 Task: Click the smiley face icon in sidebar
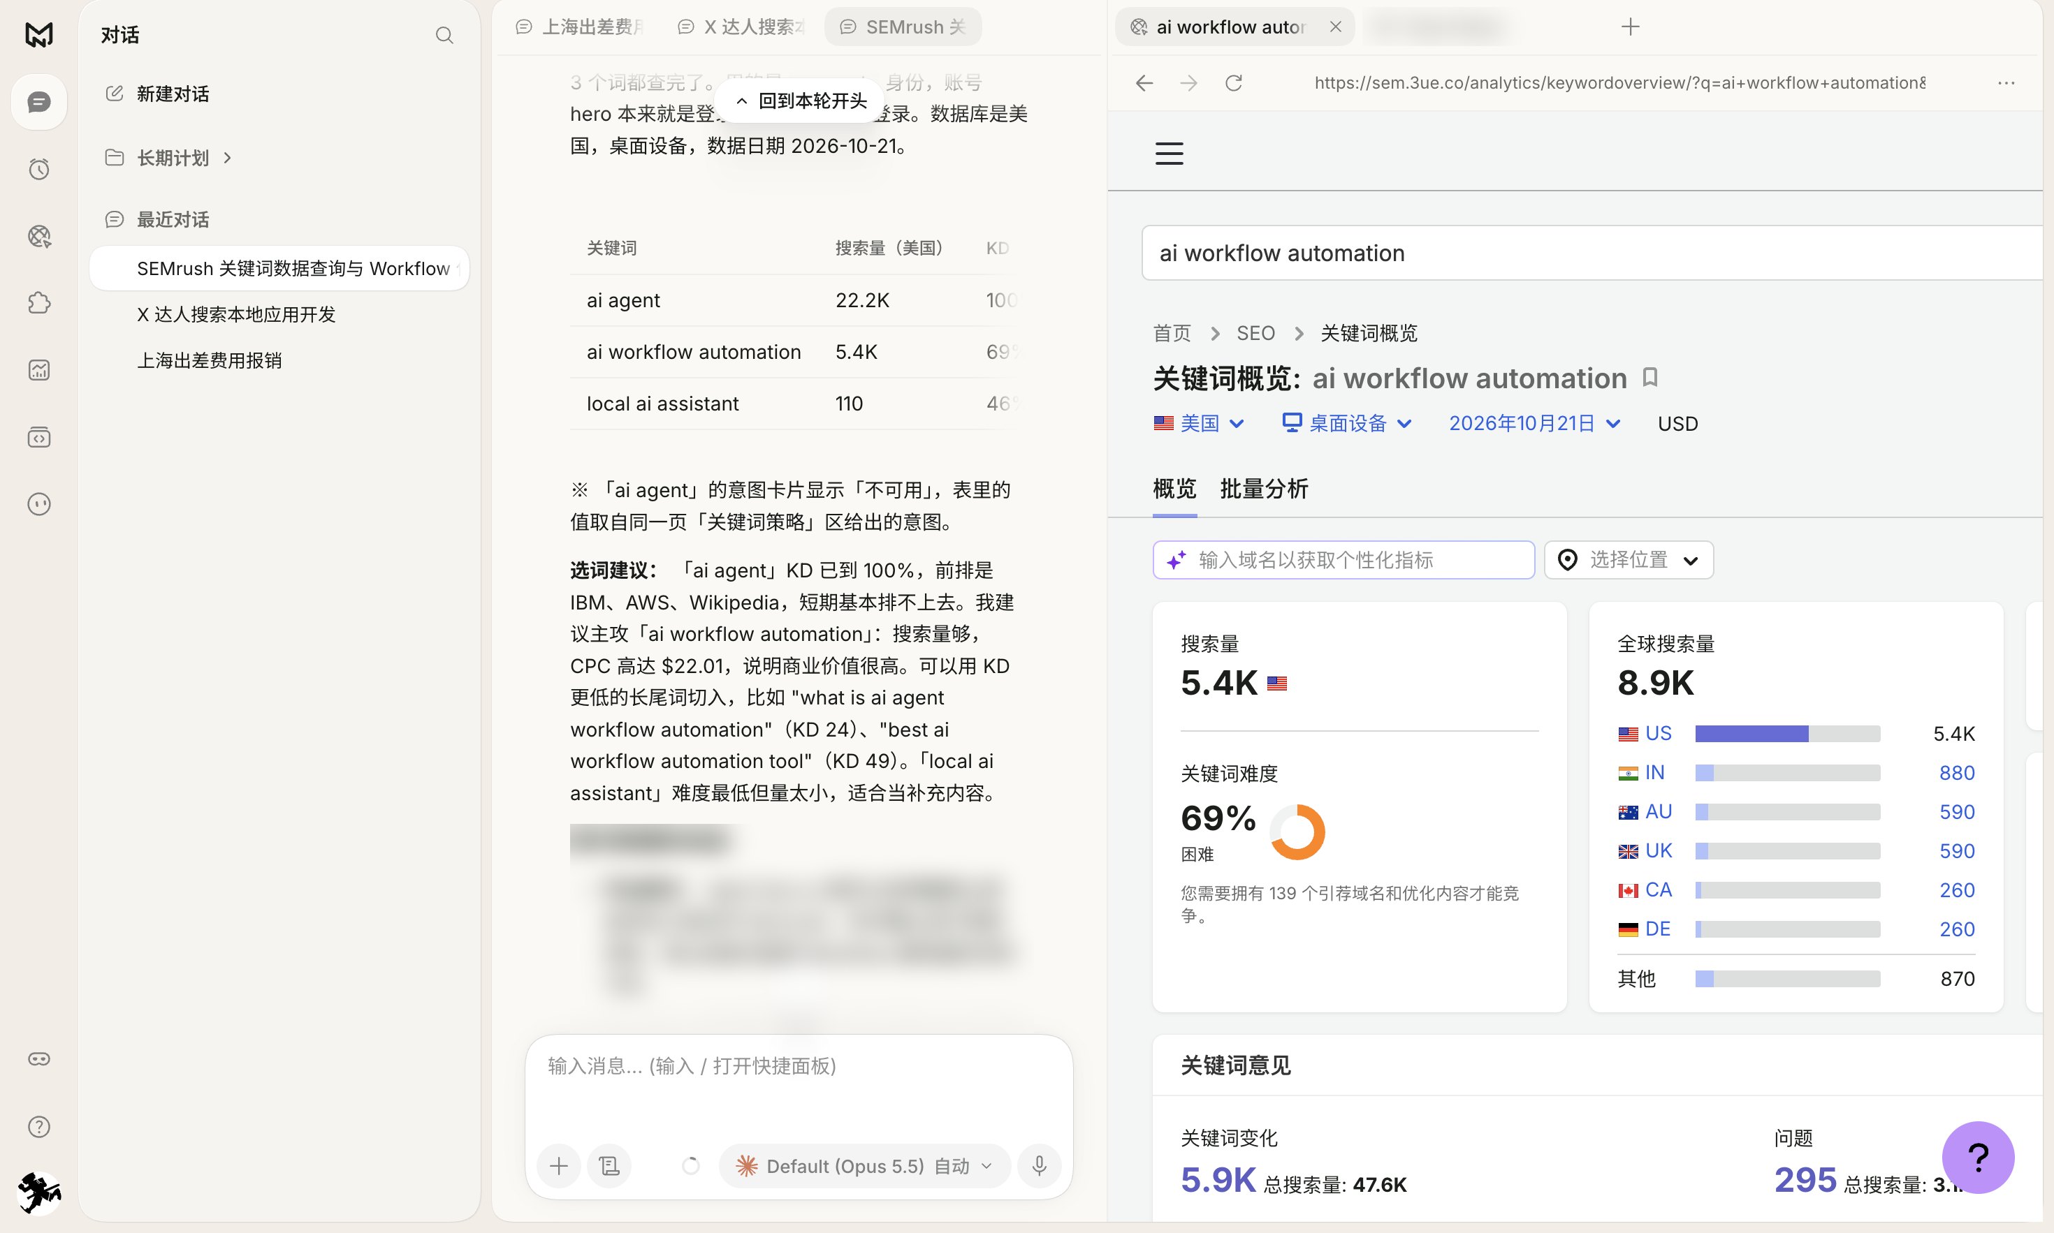(x=39, y=504)
